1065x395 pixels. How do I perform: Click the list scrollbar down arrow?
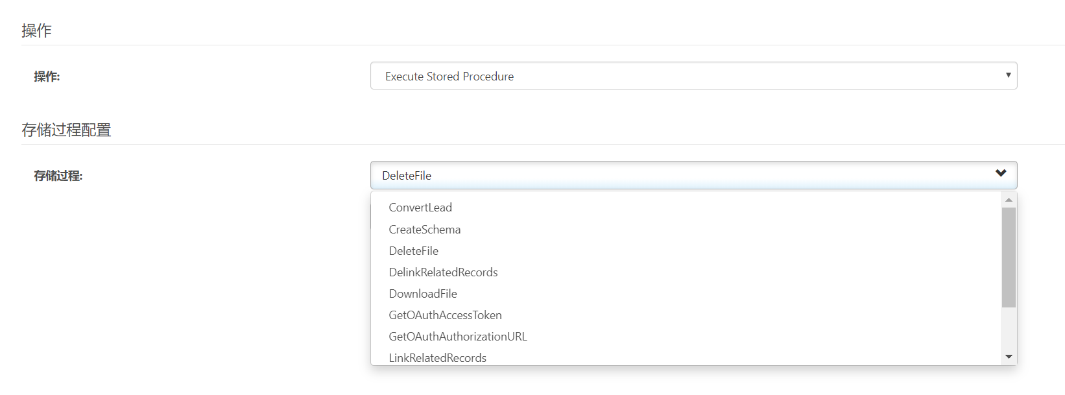pyautogui.click(x=1009, y=357)
